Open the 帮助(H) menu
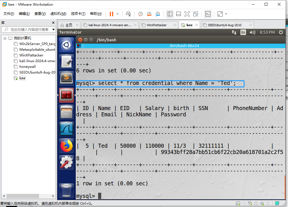 click(x=96, y=14)
